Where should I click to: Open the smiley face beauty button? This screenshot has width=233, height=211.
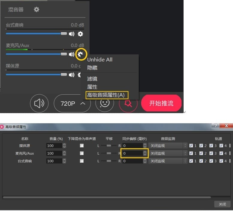(105, 103)
